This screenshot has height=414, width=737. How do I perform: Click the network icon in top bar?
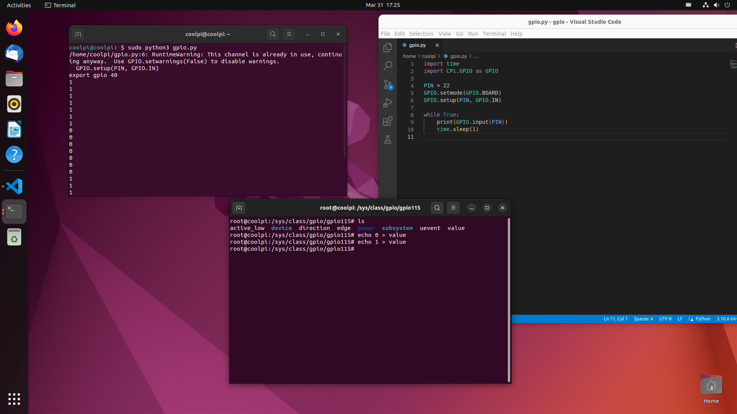pyautogui.click(x=706, y=5)
